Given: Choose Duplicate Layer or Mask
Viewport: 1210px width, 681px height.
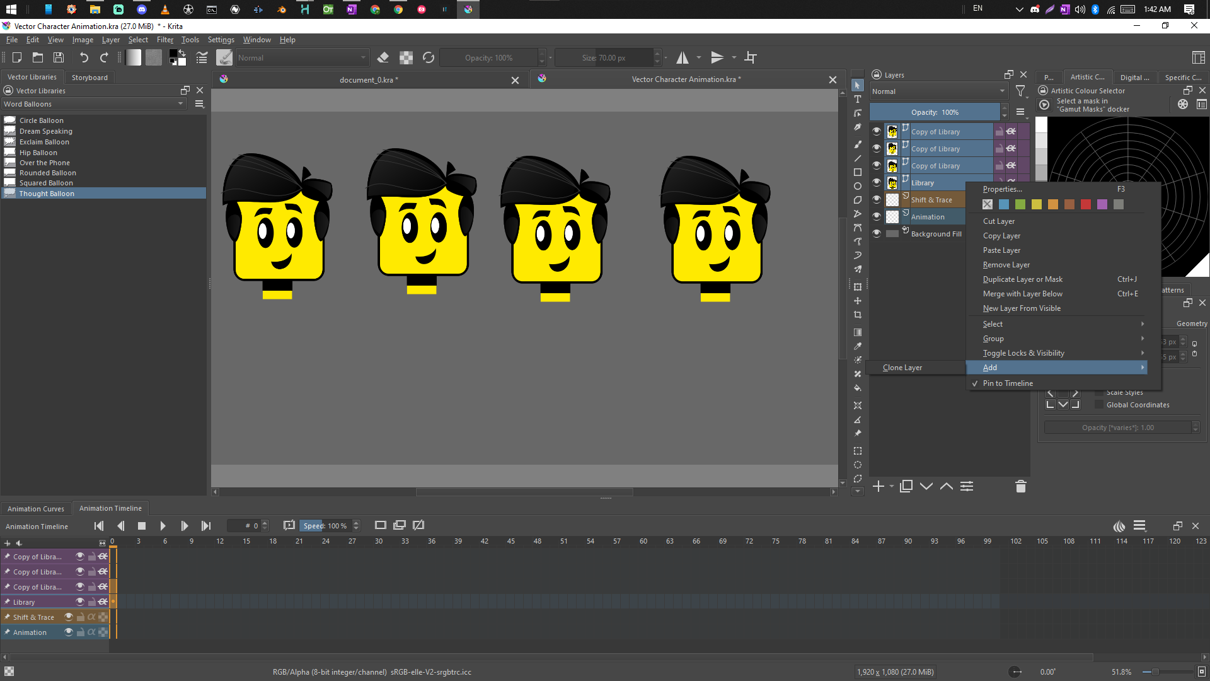Looking at the screenshot, I should 1022,279.
